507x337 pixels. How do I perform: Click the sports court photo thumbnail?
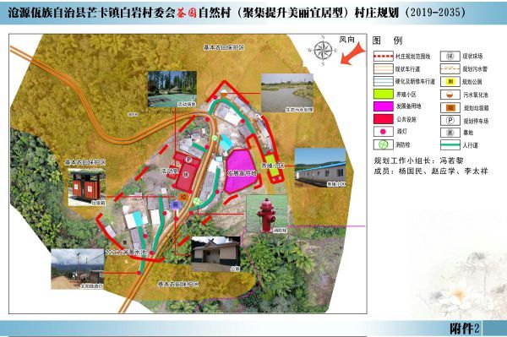tap(172, 90)
